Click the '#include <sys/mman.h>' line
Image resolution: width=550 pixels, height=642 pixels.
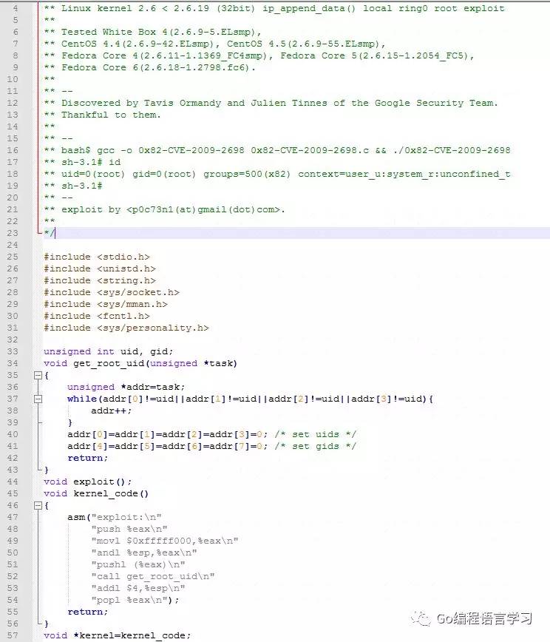[x=106, y=304]
